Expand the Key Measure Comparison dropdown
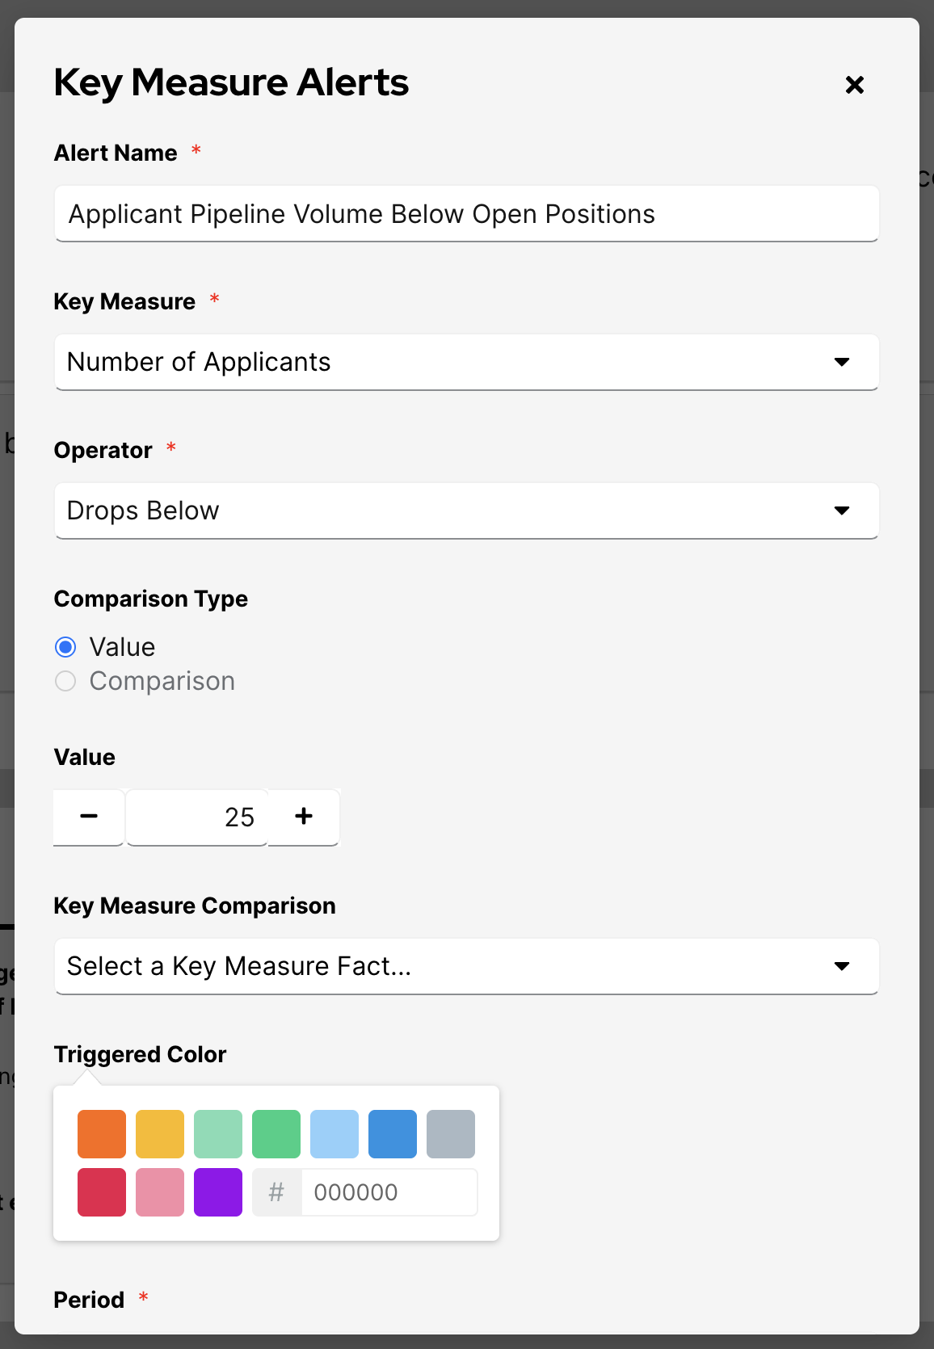 [466, 966]
